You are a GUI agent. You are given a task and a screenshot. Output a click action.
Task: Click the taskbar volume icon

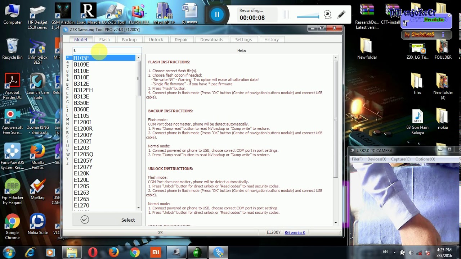411,253
